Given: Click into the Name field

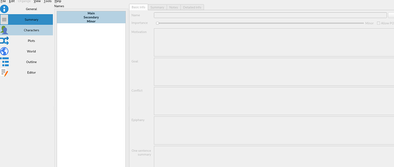Looking at the screenshot, I should 270,15.
